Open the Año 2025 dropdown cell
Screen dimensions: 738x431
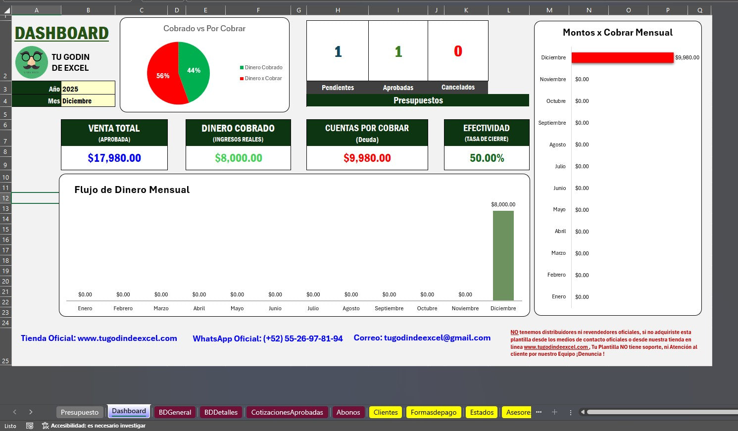click(x=88, y=89)
